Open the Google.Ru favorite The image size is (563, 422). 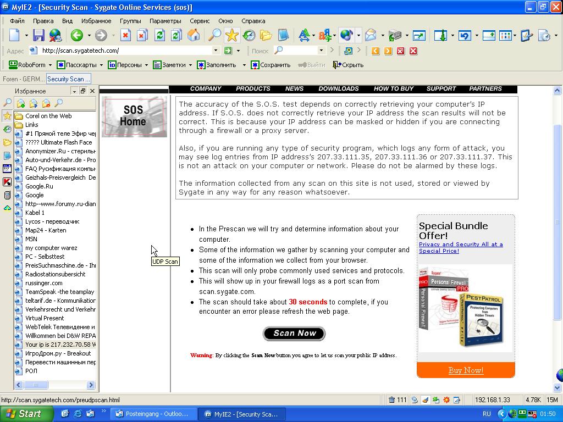[39, 186]
